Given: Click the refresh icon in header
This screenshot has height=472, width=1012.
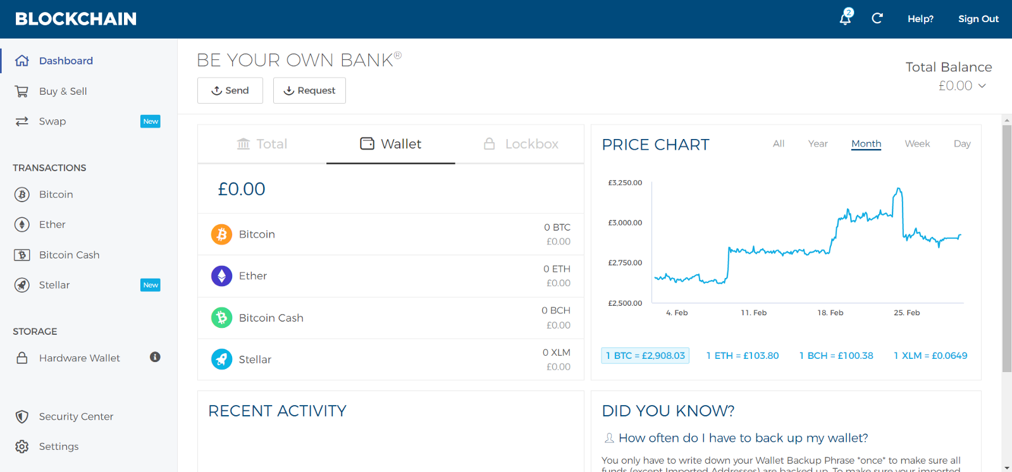Looking at the screenshot, I should pyautogui.click(x=877, y=18).
